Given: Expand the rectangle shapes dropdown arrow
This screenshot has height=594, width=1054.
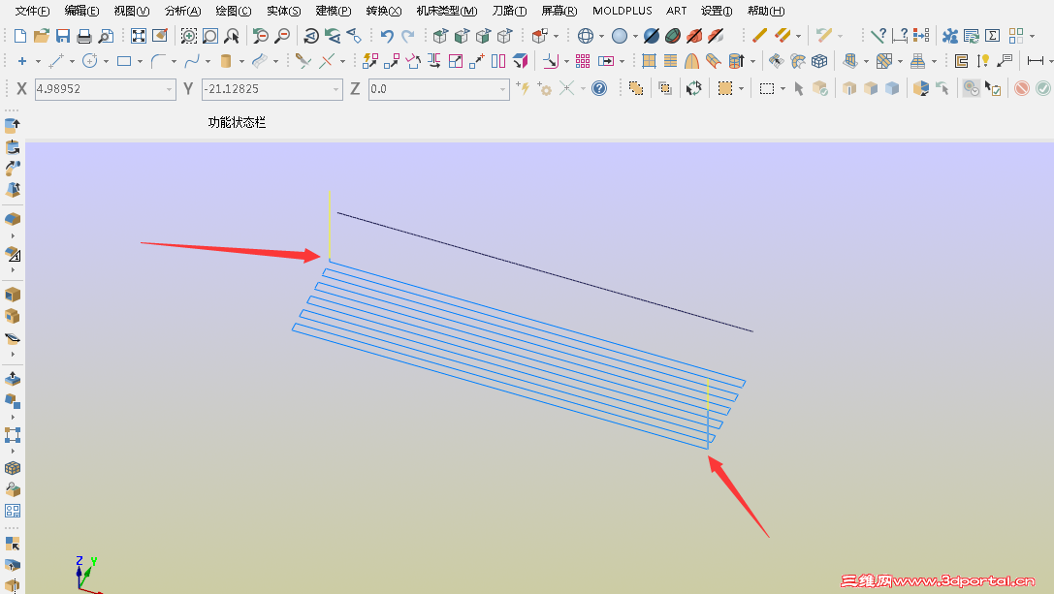Looking at the screenshot, I should (140, 61).
